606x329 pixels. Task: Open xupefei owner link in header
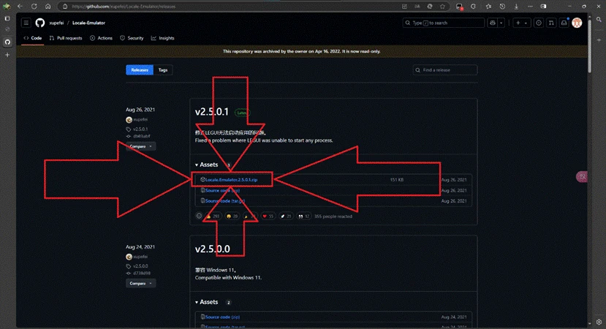[x=56, y=23]
